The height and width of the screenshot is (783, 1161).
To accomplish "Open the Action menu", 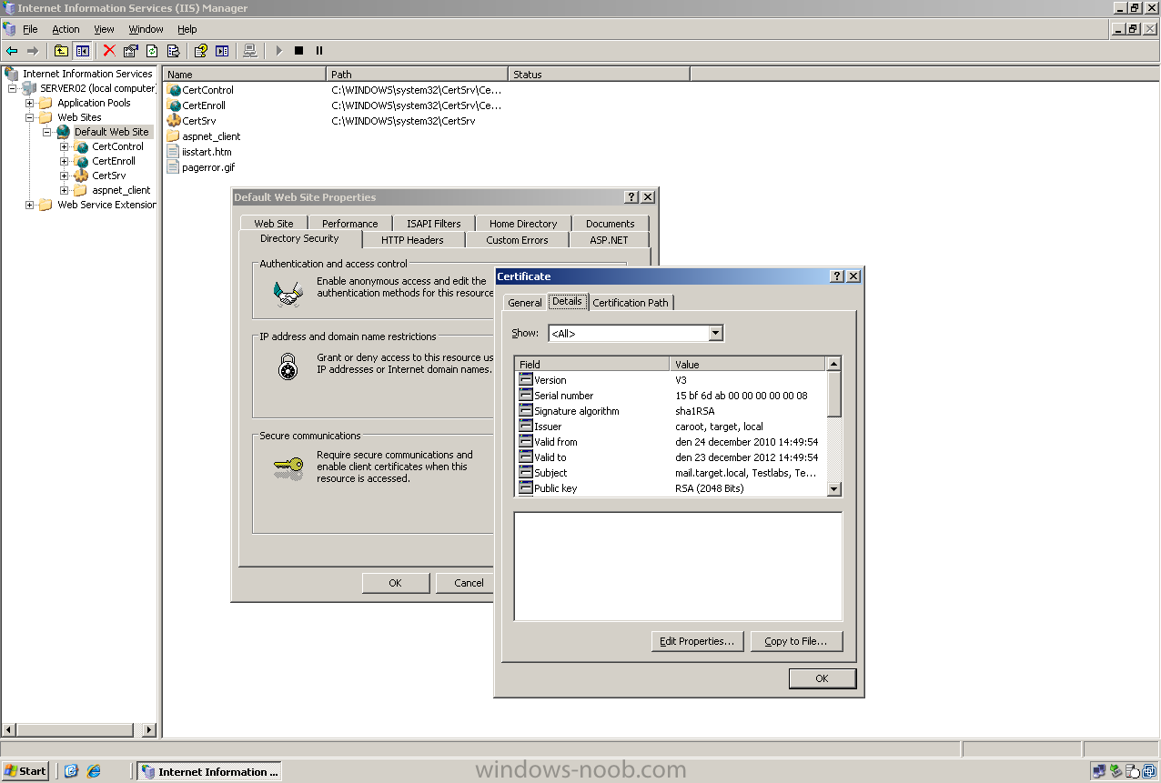I will point(66,29).
